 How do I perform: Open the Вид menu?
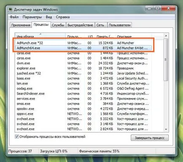coord(49,17)
